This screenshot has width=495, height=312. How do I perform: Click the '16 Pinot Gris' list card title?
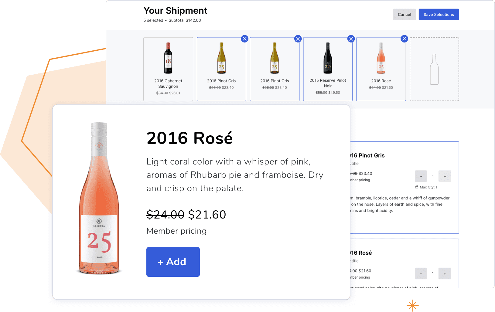367,155
